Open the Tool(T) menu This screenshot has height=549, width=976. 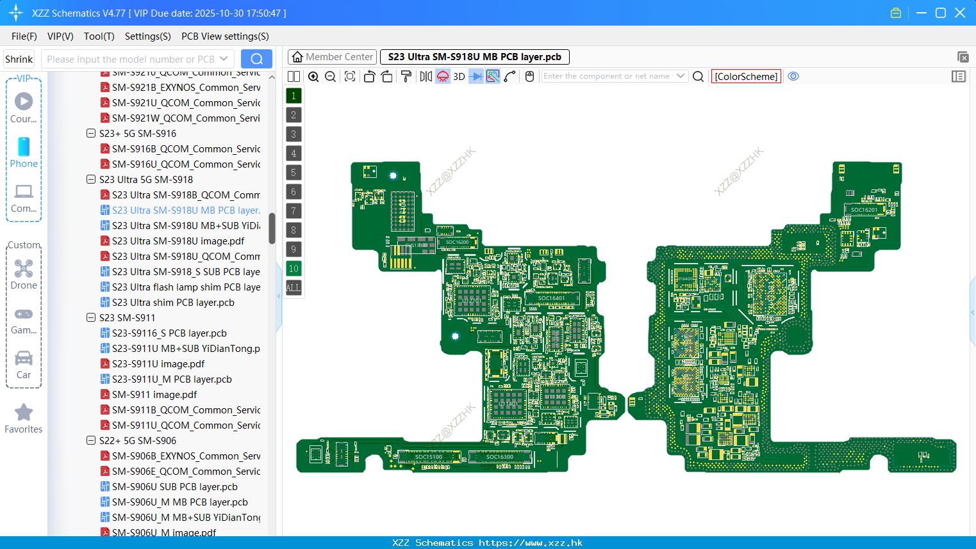pos(99,36)
